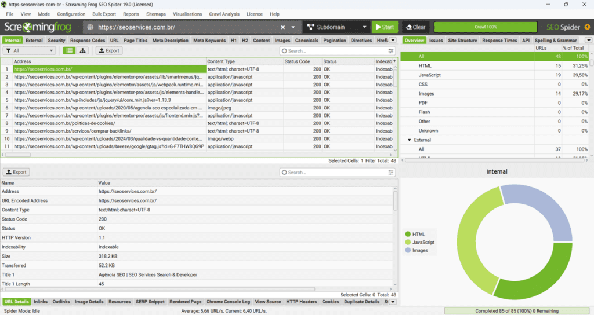Screen dimensions: 594x315
Task: Clear the URL with the X icon
Action: point(282,27)
